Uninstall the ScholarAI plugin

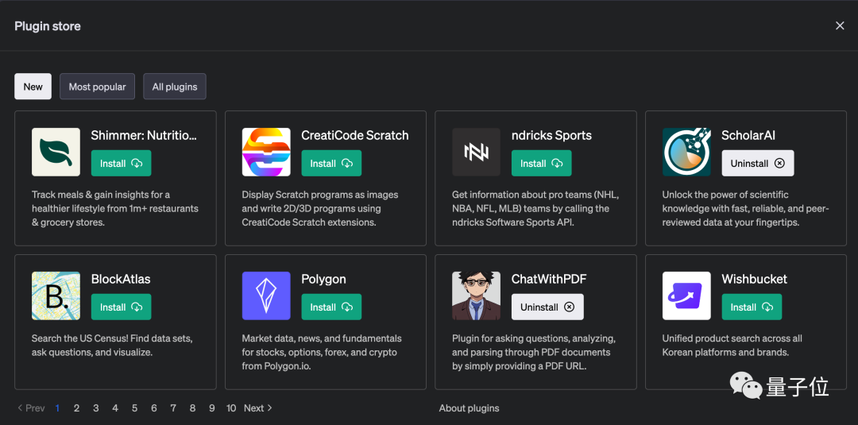pos(757,164)
